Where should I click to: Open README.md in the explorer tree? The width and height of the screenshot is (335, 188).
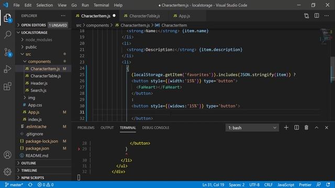[37, 156]
